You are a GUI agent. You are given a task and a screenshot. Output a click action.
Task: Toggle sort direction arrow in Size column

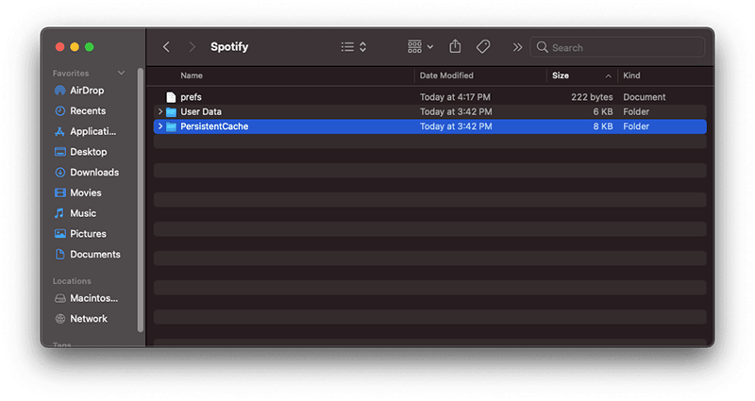click(608, 76)
